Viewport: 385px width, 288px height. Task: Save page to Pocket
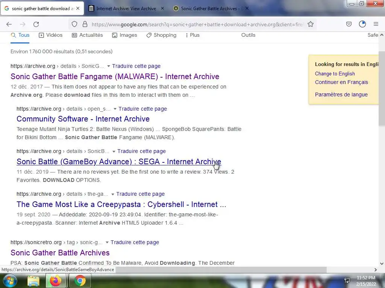(x=349, y=24)
